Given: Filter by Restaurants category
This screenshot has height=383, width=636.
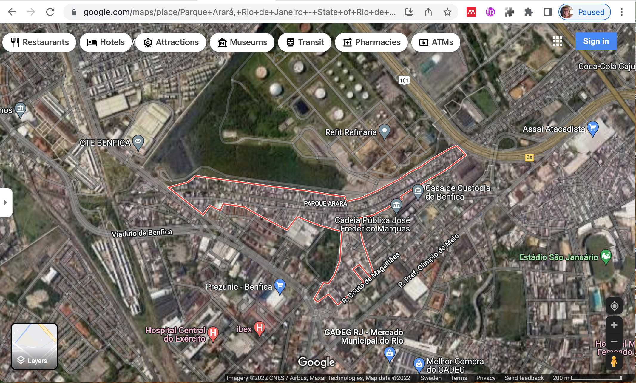Looking at the screenshot, I should (x=39, y=42).
